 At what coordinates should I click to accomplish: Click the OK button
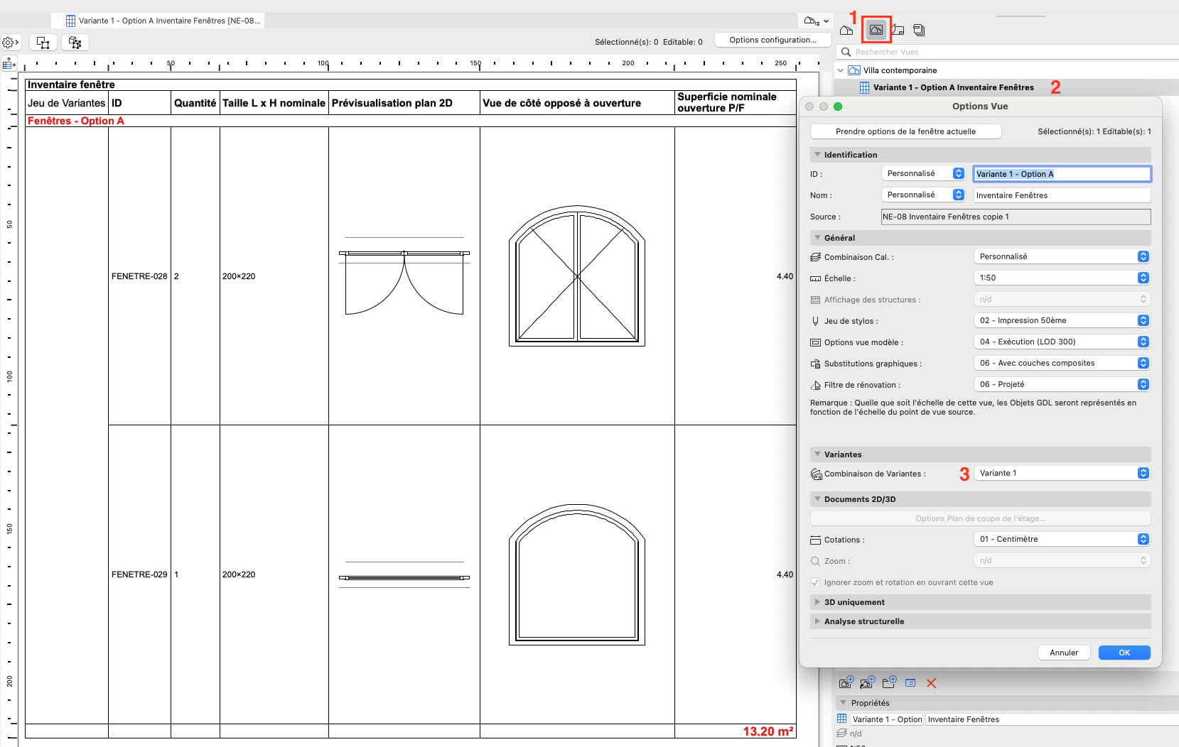coord(1124,653)
